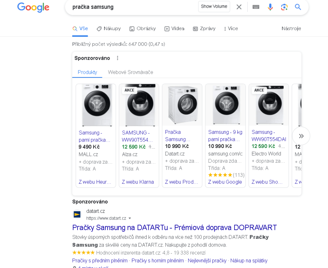
Task: Click the Pračky s předním plněním sitelink
Action: click(x=100, y=261)
